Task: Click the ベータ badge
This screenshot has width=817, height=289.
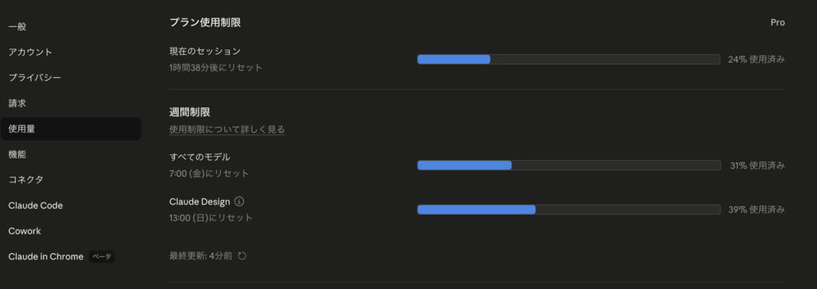Action: (x=101, y=257)
